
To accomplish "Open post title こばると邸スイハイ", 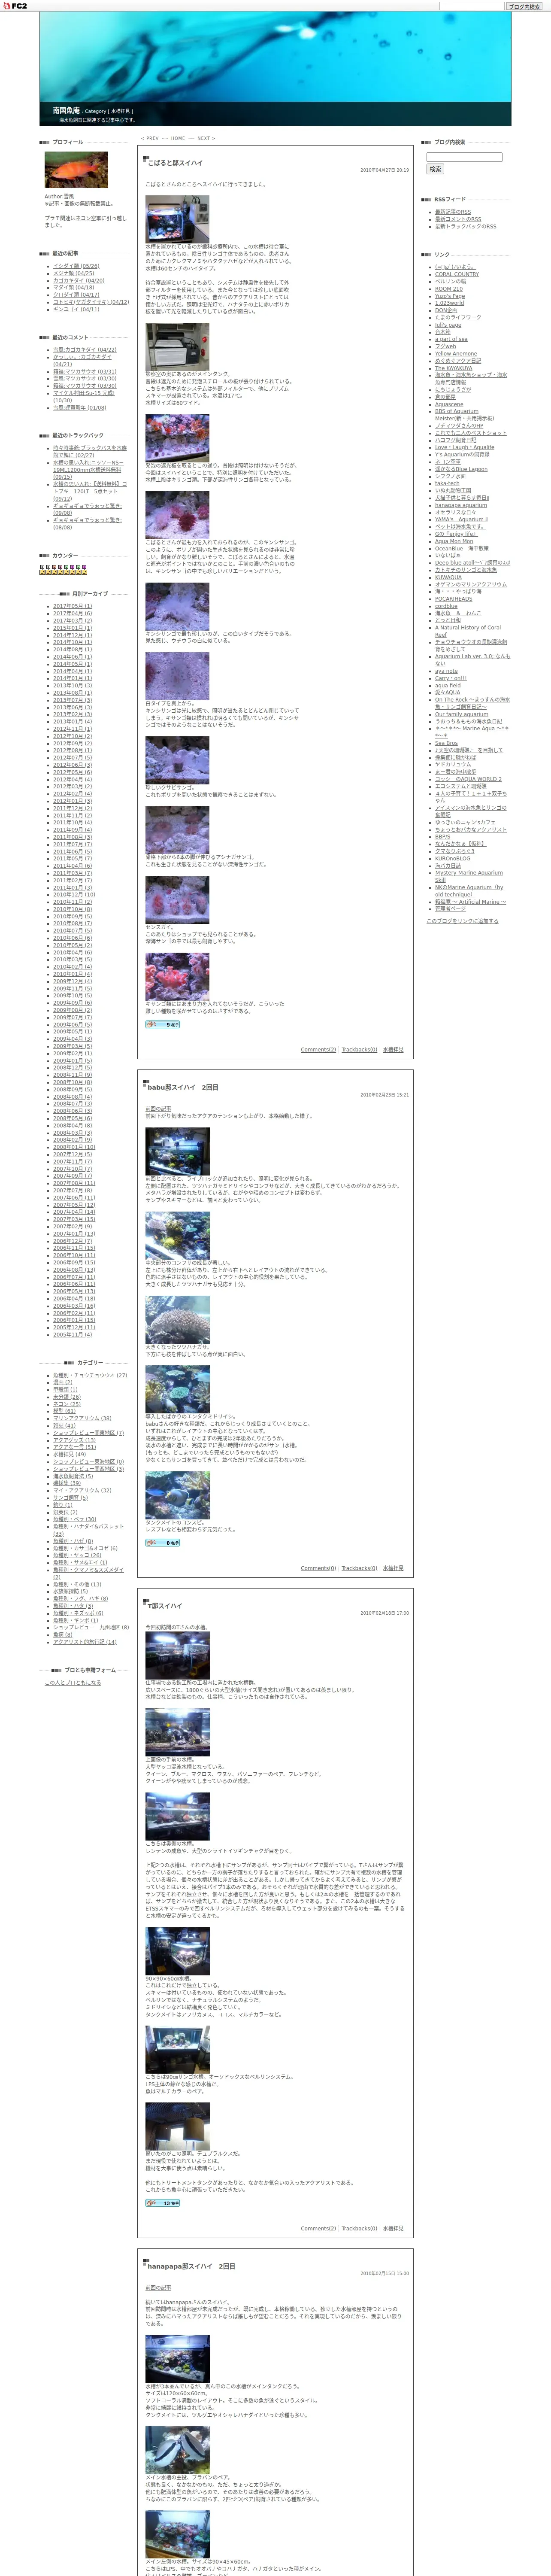I will (175, 163).
